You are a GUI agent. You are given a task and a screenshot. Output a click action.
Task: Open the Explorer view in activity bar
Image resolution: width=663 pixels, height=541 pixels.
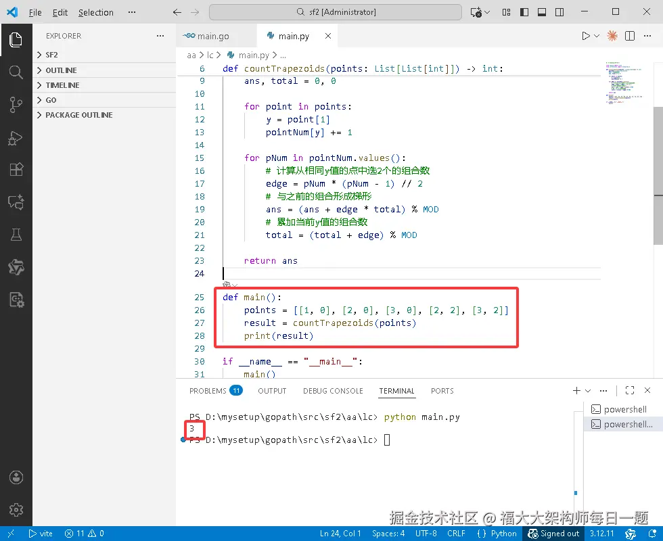pyautogui.click(x=16, y=40)
